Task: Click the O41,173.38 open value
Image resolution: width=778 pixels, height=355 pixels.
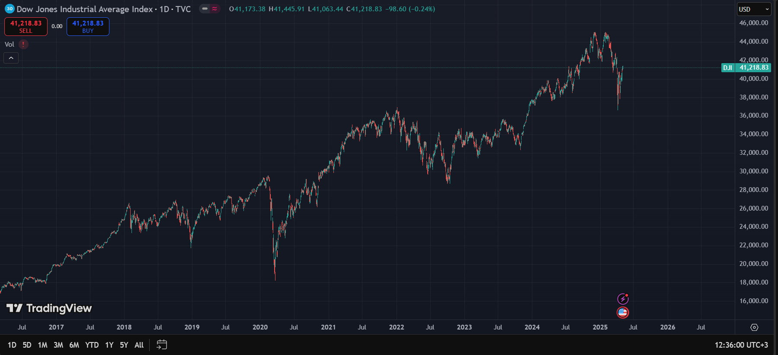Action: [x=247, y=9]
